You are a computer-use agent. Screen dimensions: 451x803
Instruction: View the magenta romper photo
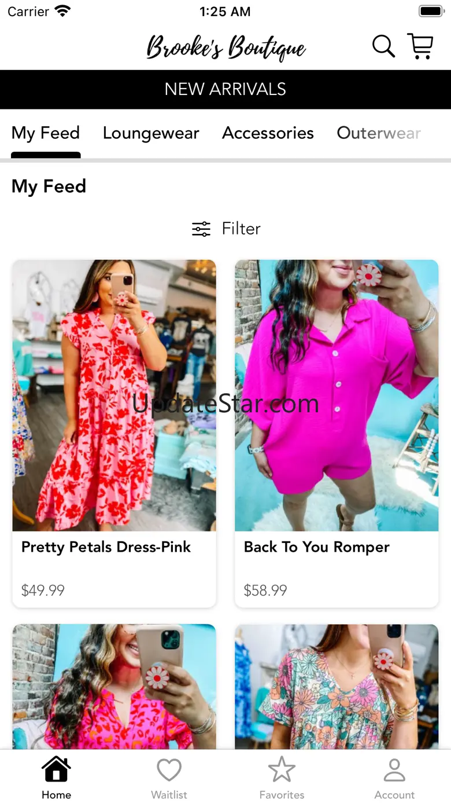[x=337, y=395]
